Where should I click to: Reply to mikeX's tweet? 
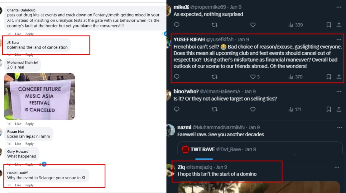(176, 25)
